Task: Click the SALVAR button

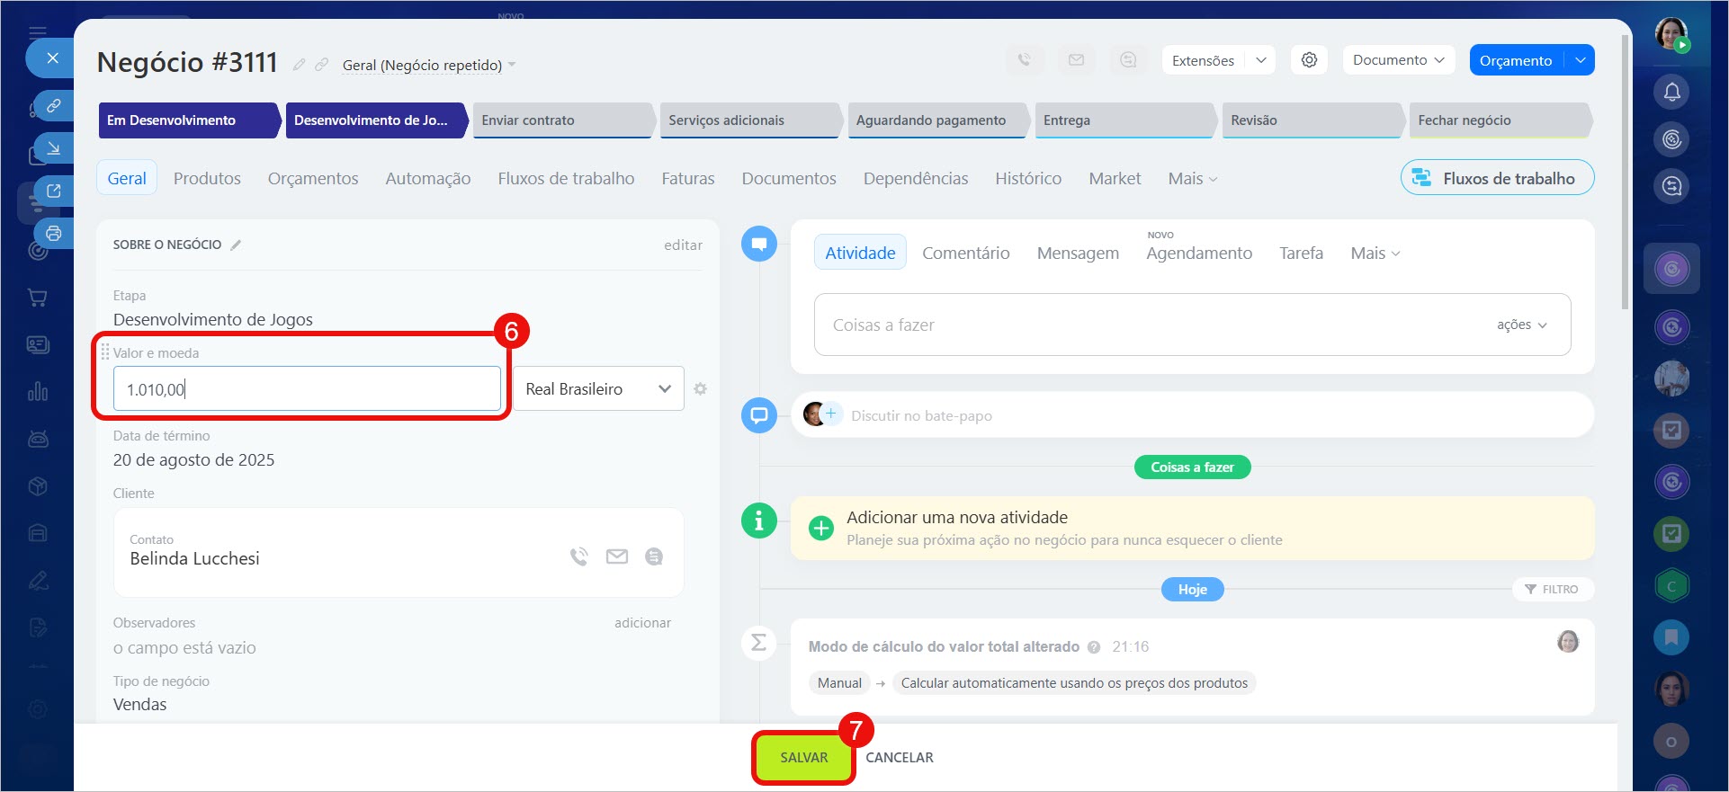Action: click(803, 758)
